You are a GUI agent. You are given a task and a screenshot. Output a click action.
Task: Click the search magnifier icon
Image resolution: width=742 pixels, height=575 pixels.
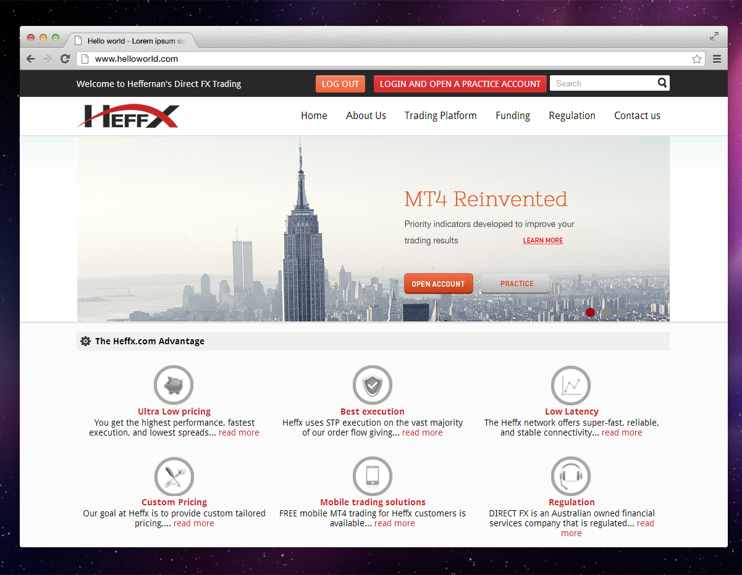pyautogui.click(x=662, y=83)
